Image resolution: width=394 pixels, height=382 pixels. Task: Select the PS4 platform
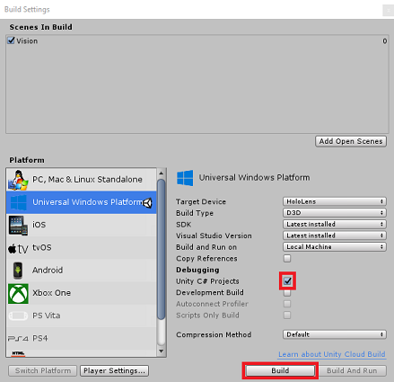point(82,339)
